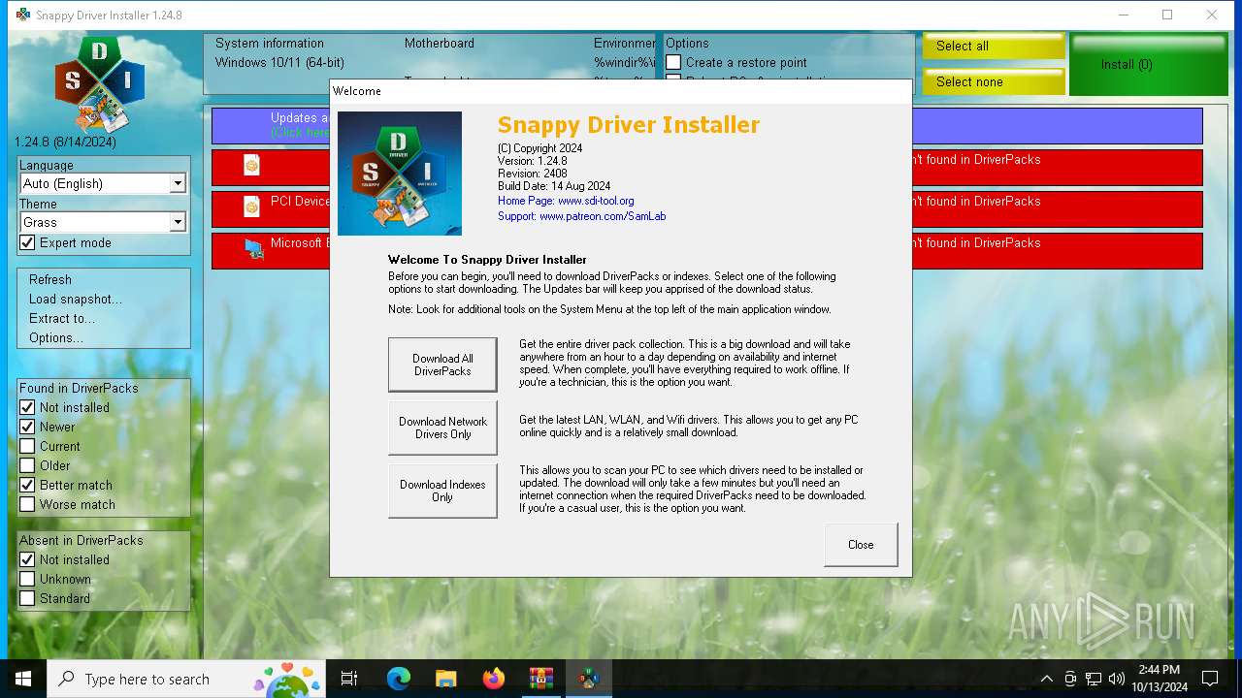
Task: Launch Firefox from the taskbar
Action: click(x=493, y=679)
